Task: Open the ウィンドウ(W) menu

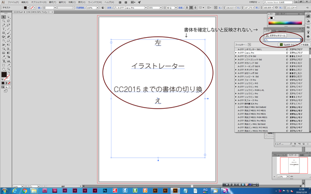Action: click(x=95, y=3)
